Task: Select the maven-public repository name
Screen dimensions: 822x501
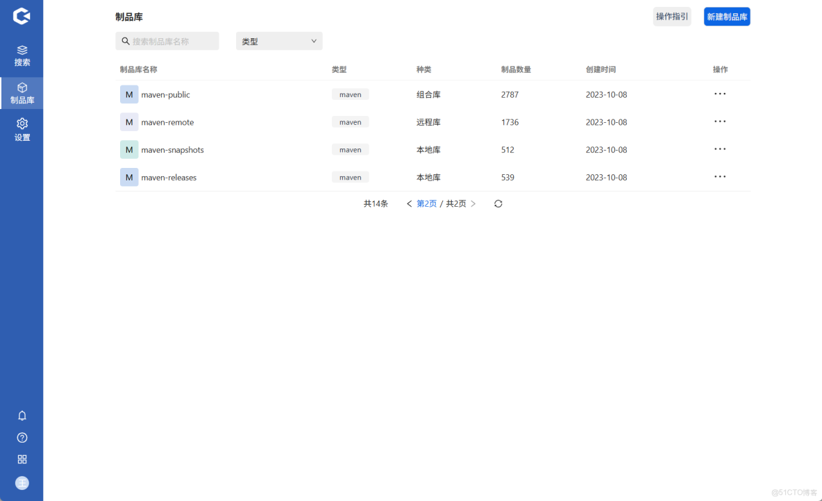Action: click(165, 94)
